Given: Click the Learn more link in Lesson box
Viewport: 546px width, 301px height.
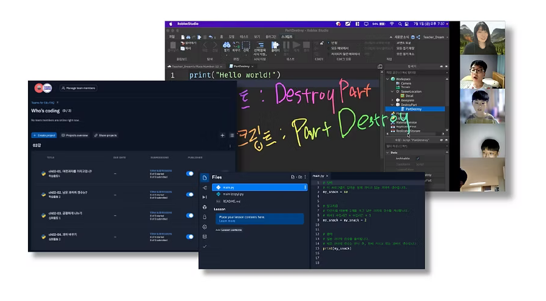Looking at the screenshot, I should pyautogui.click(x=227, y=221).
